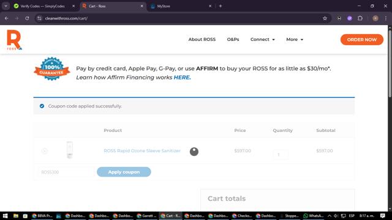Image resolution: width=392 pixels, height=220 pixels.
Task: Expand the Chrome tab search dropdown
Action: coord(6,6)
